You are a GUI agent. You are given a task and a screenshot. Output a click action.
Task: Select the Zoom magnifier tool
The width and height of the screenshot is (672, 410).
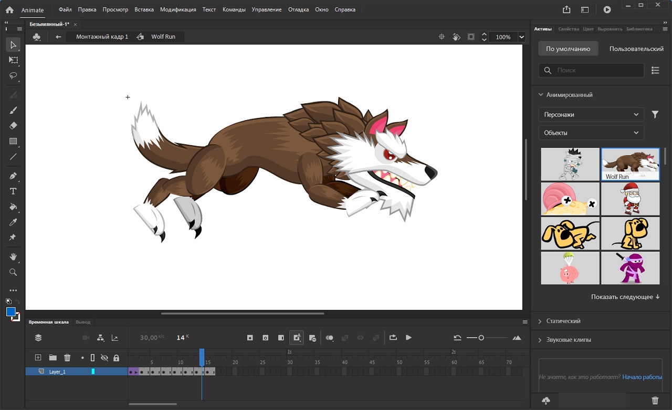pos(14,272)
